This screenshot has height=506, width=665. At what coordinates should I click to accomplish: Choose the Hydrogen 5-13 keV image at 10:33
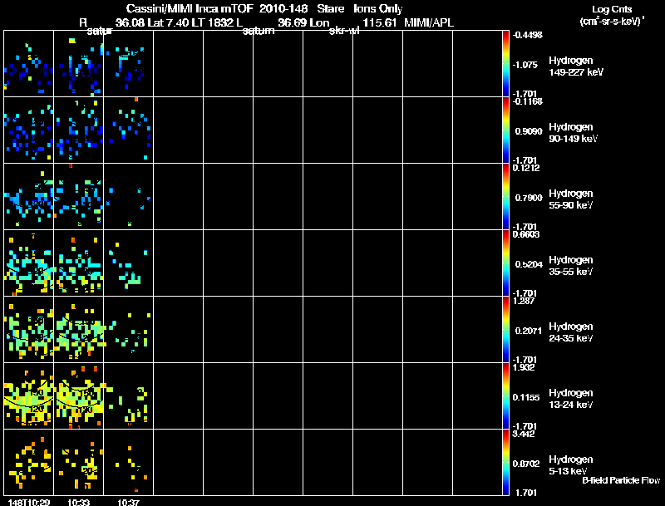[x=78, y=462]
